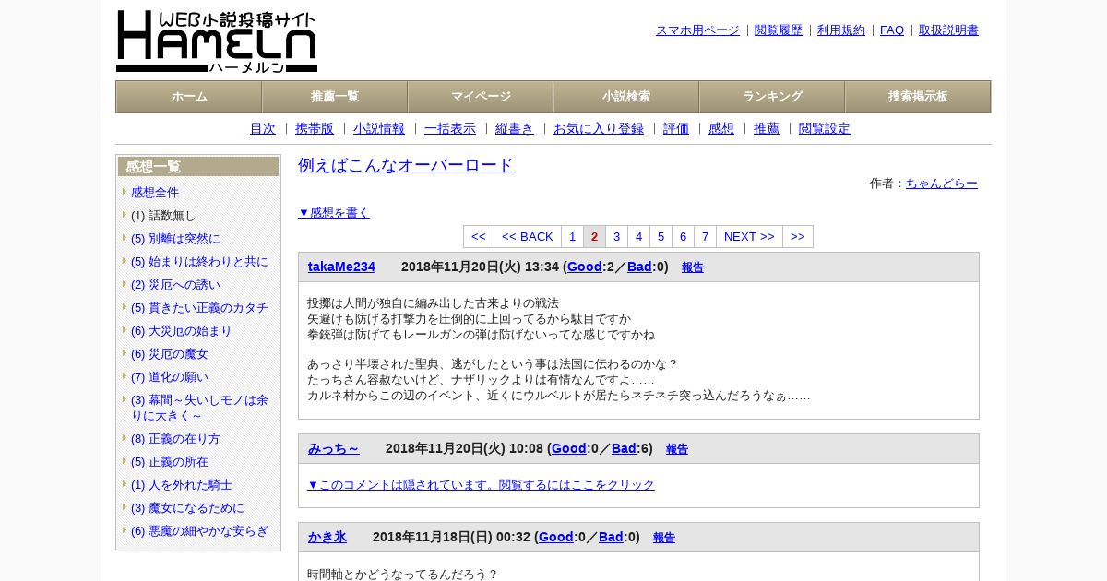Select (6) 災厄の魔女 in the sidebar
This screenshot has height=581, width=1107.
[x=170, y=354]
